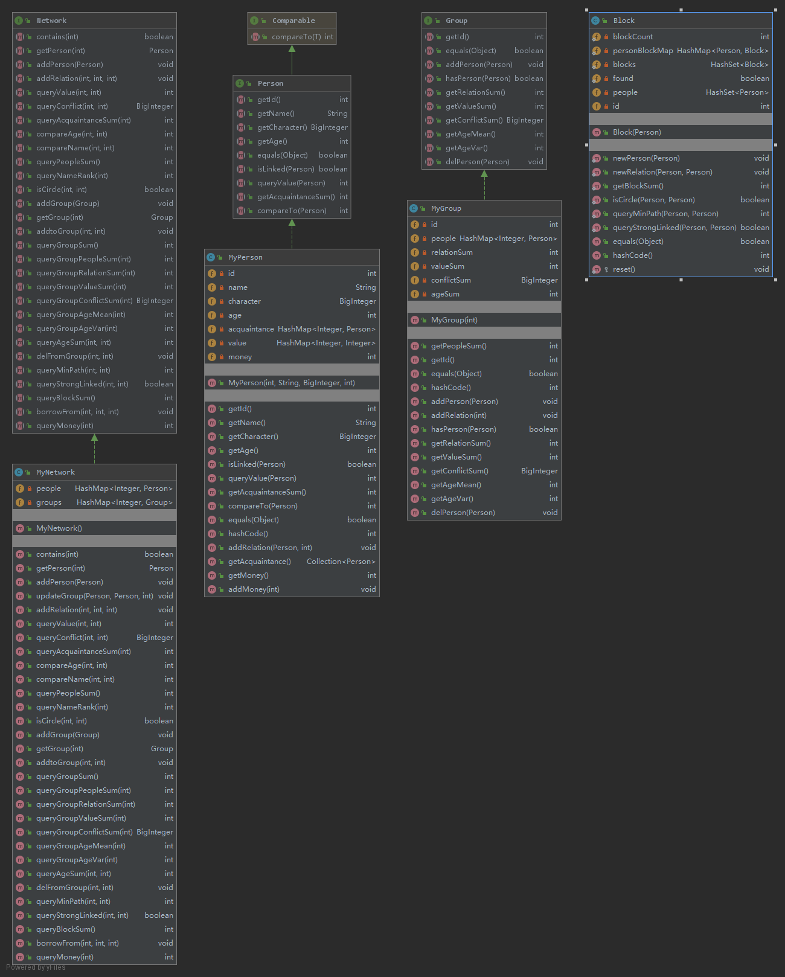785x977 pixels.
Task: Click the class icon on the MyNetwork header
Action: tap(19, 472)
